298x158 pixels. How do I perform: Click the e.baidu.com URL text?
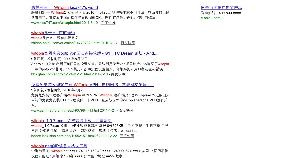(x=211, y=18)
